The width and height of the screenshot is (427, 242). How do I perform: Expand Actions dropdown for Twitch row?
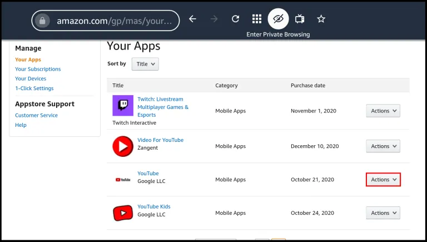pyautogui.click(x=383, y=111)
